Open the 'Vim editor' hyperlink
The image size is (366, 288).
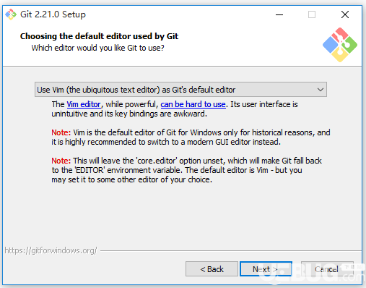tap(84, 104)
